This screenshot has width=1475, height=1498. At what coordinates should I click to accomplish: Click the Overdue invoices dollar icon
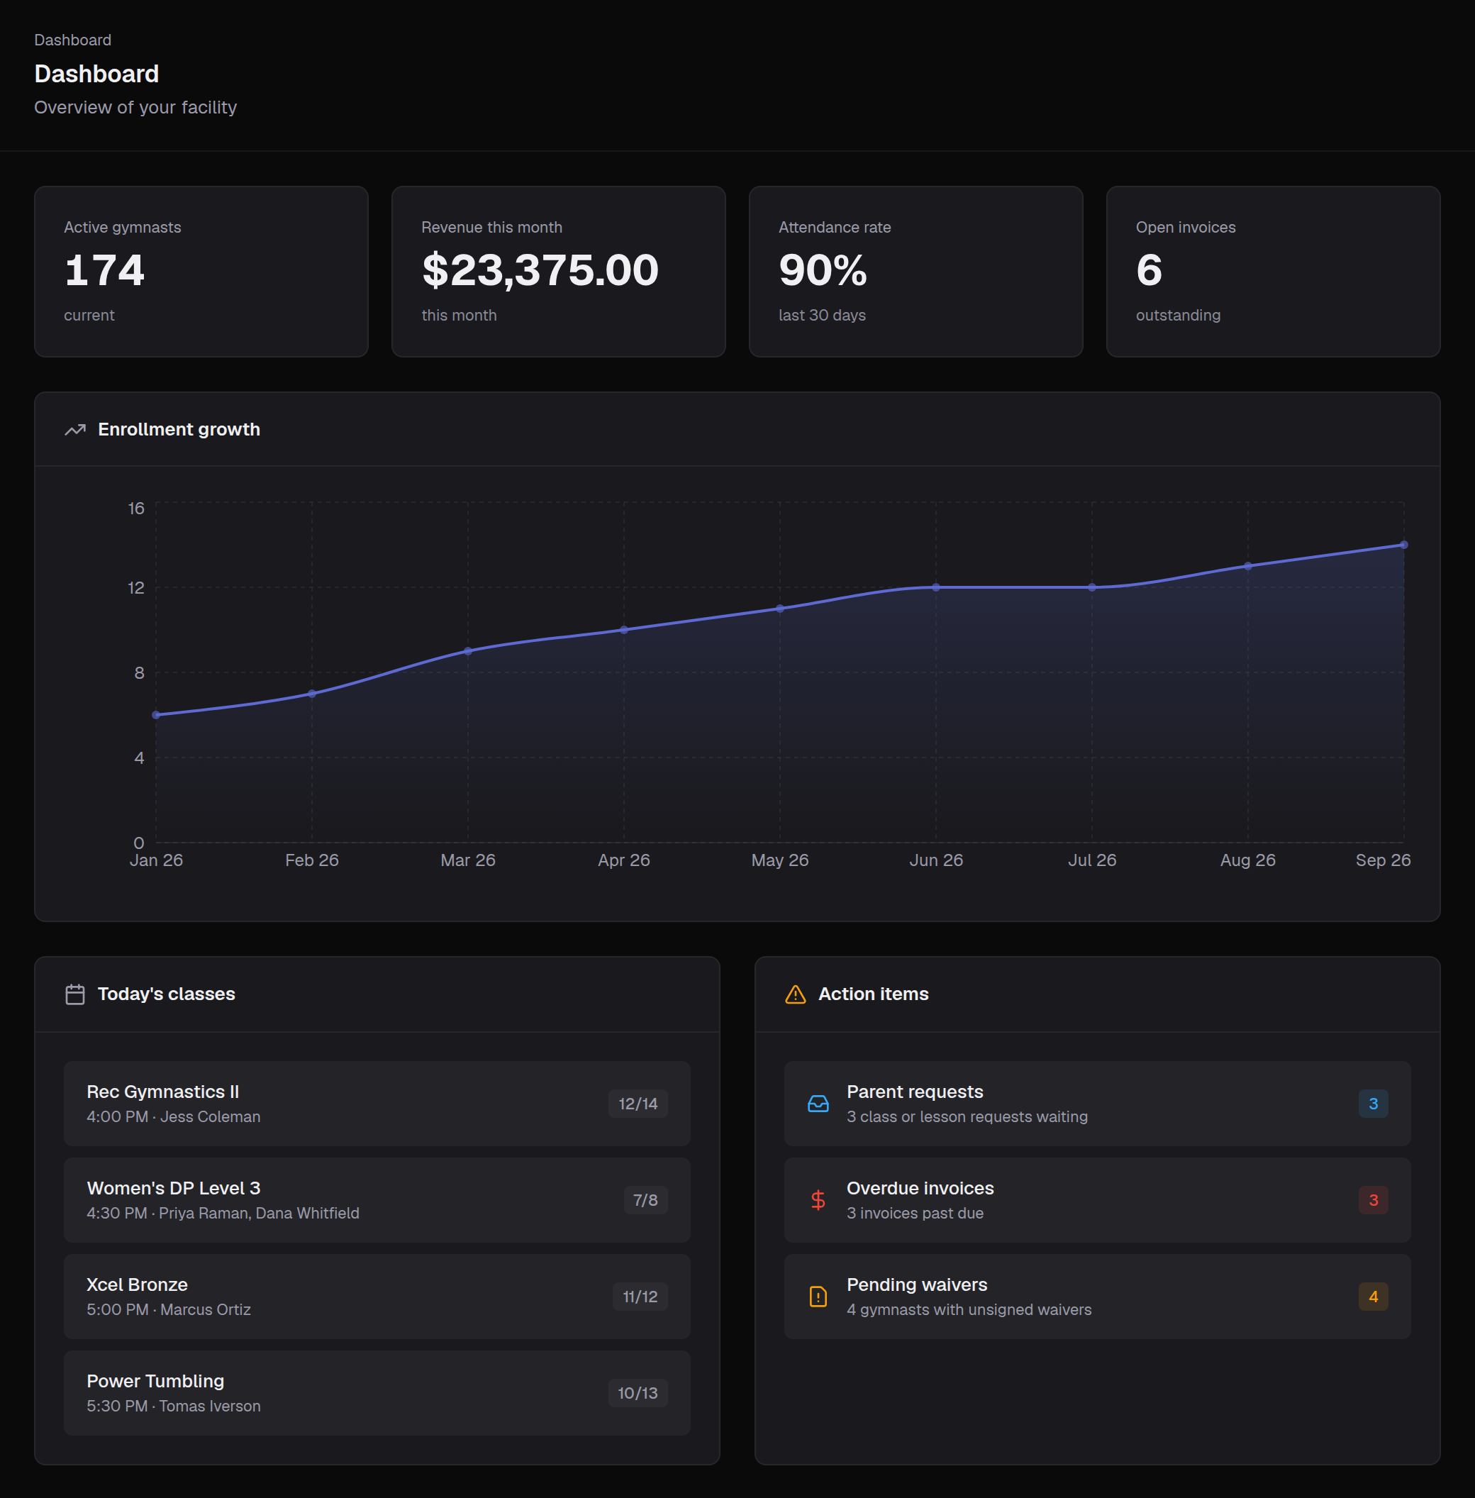[x=818, y=1200]
